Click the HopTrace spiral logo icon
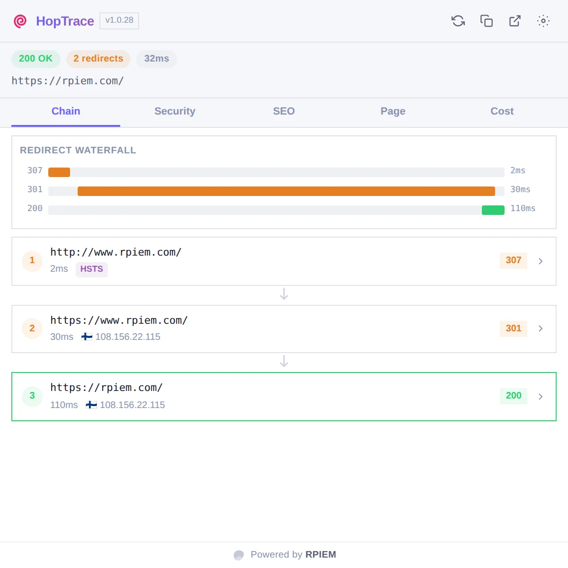Image resolution: width=568 pixels, height=568 pixels. (20, 21)
